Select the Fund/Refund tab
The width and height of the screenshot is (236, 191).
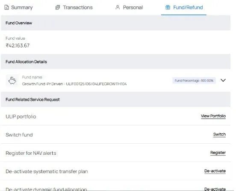[x=184, y=7]
